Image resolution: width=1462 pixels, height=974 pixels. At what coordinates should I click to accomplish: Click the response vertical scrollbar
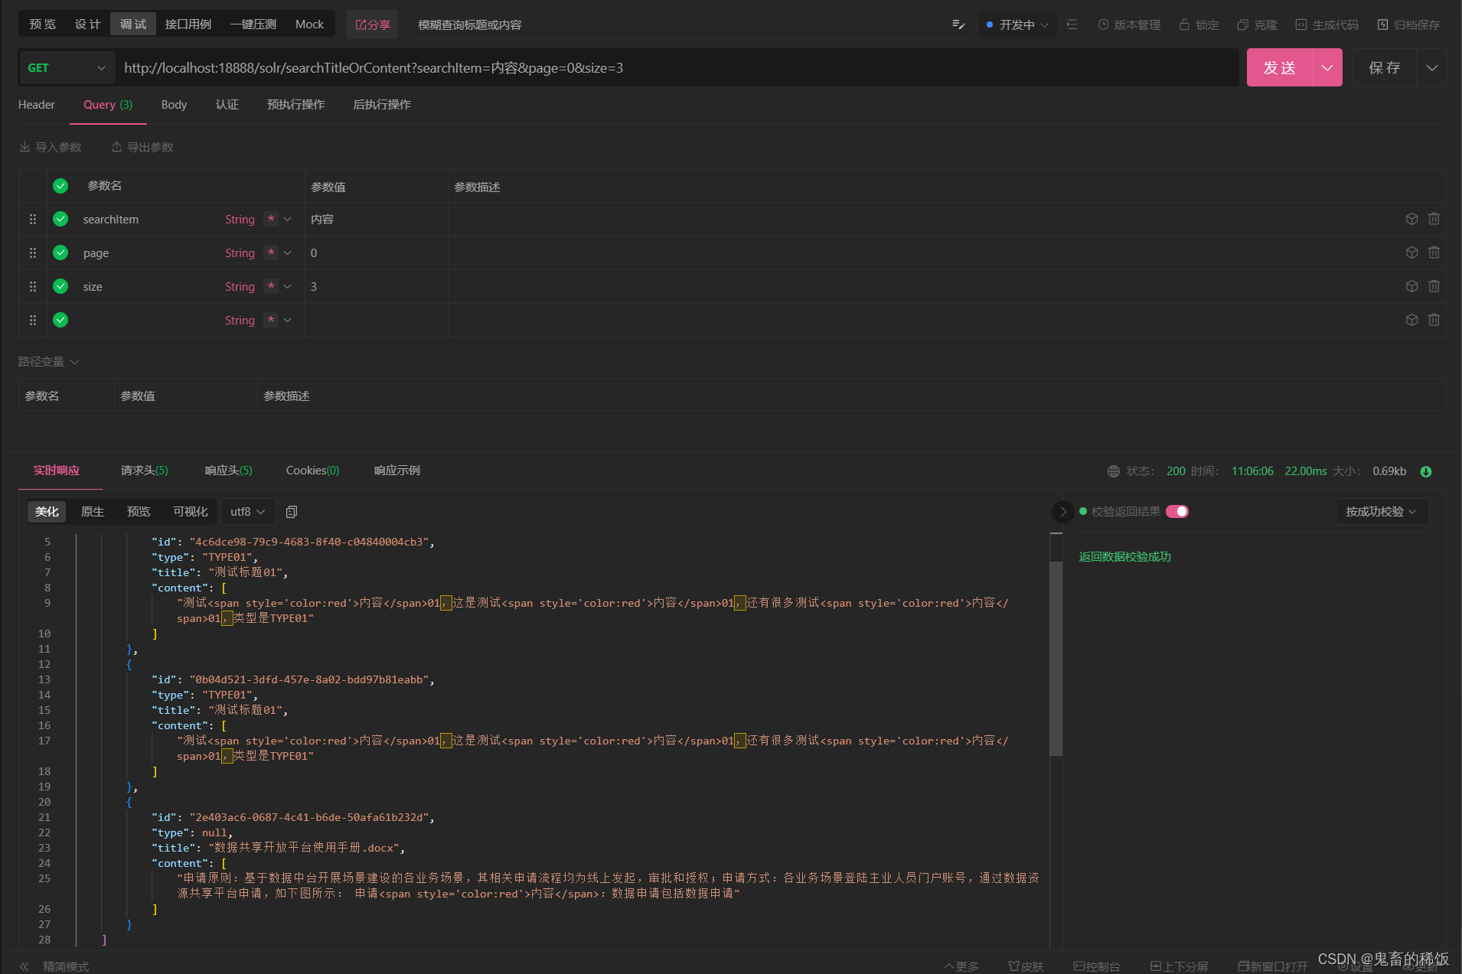1056,658
